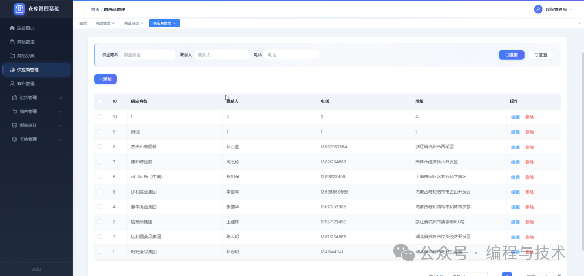Image resolution: width=584 pixels, height=276 pixels.
Task: Click the gear icon beside 系统管理
Action: [15, 139]
